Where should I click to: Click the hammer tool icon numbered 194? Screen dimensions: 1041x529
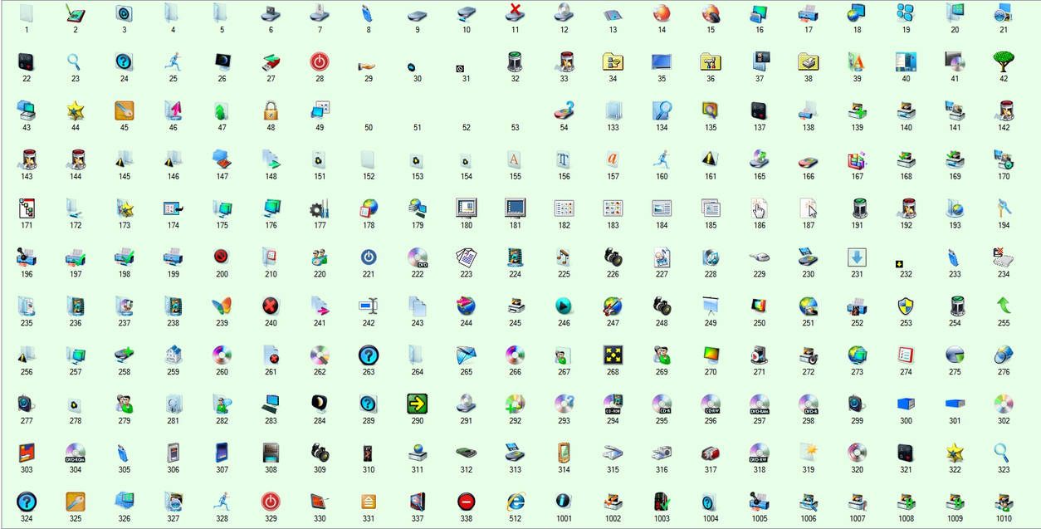click(1004, 208)
